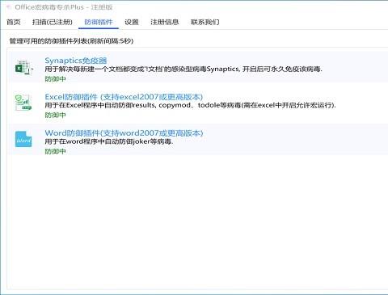The width and height of the screenshot is (388, 295).
Task: Toggle 防御中 status under Excel防御插件
Action: coord(55,115)
